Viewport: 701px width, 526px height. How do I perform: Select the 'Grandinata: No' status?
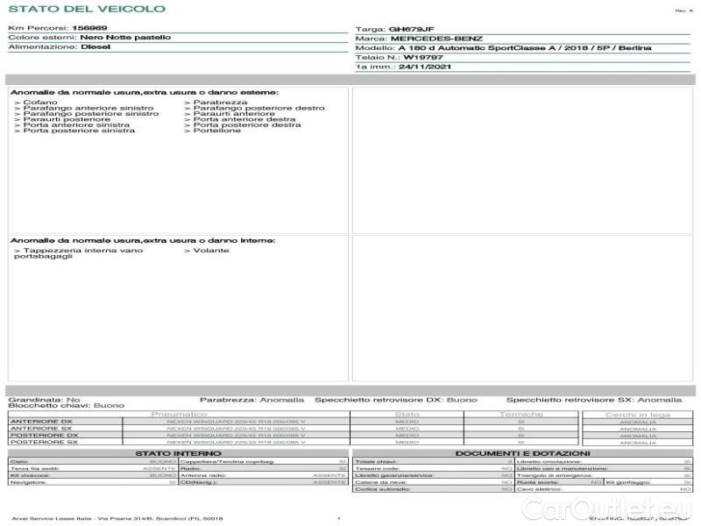[45, 400]
